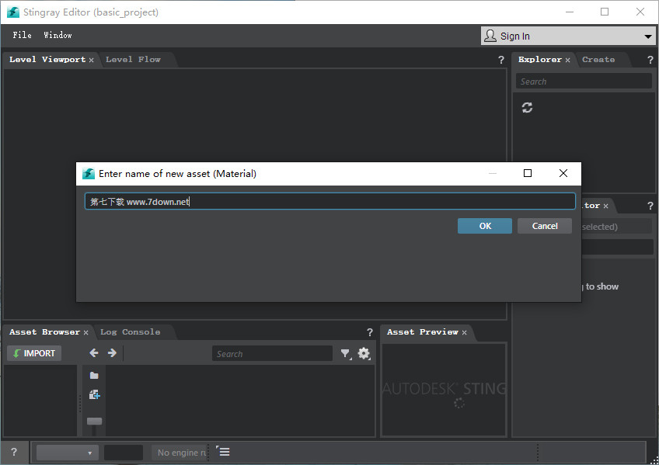Close the Level Viewport tab
This screenshot has height=465, width=659.
[91, 60]
